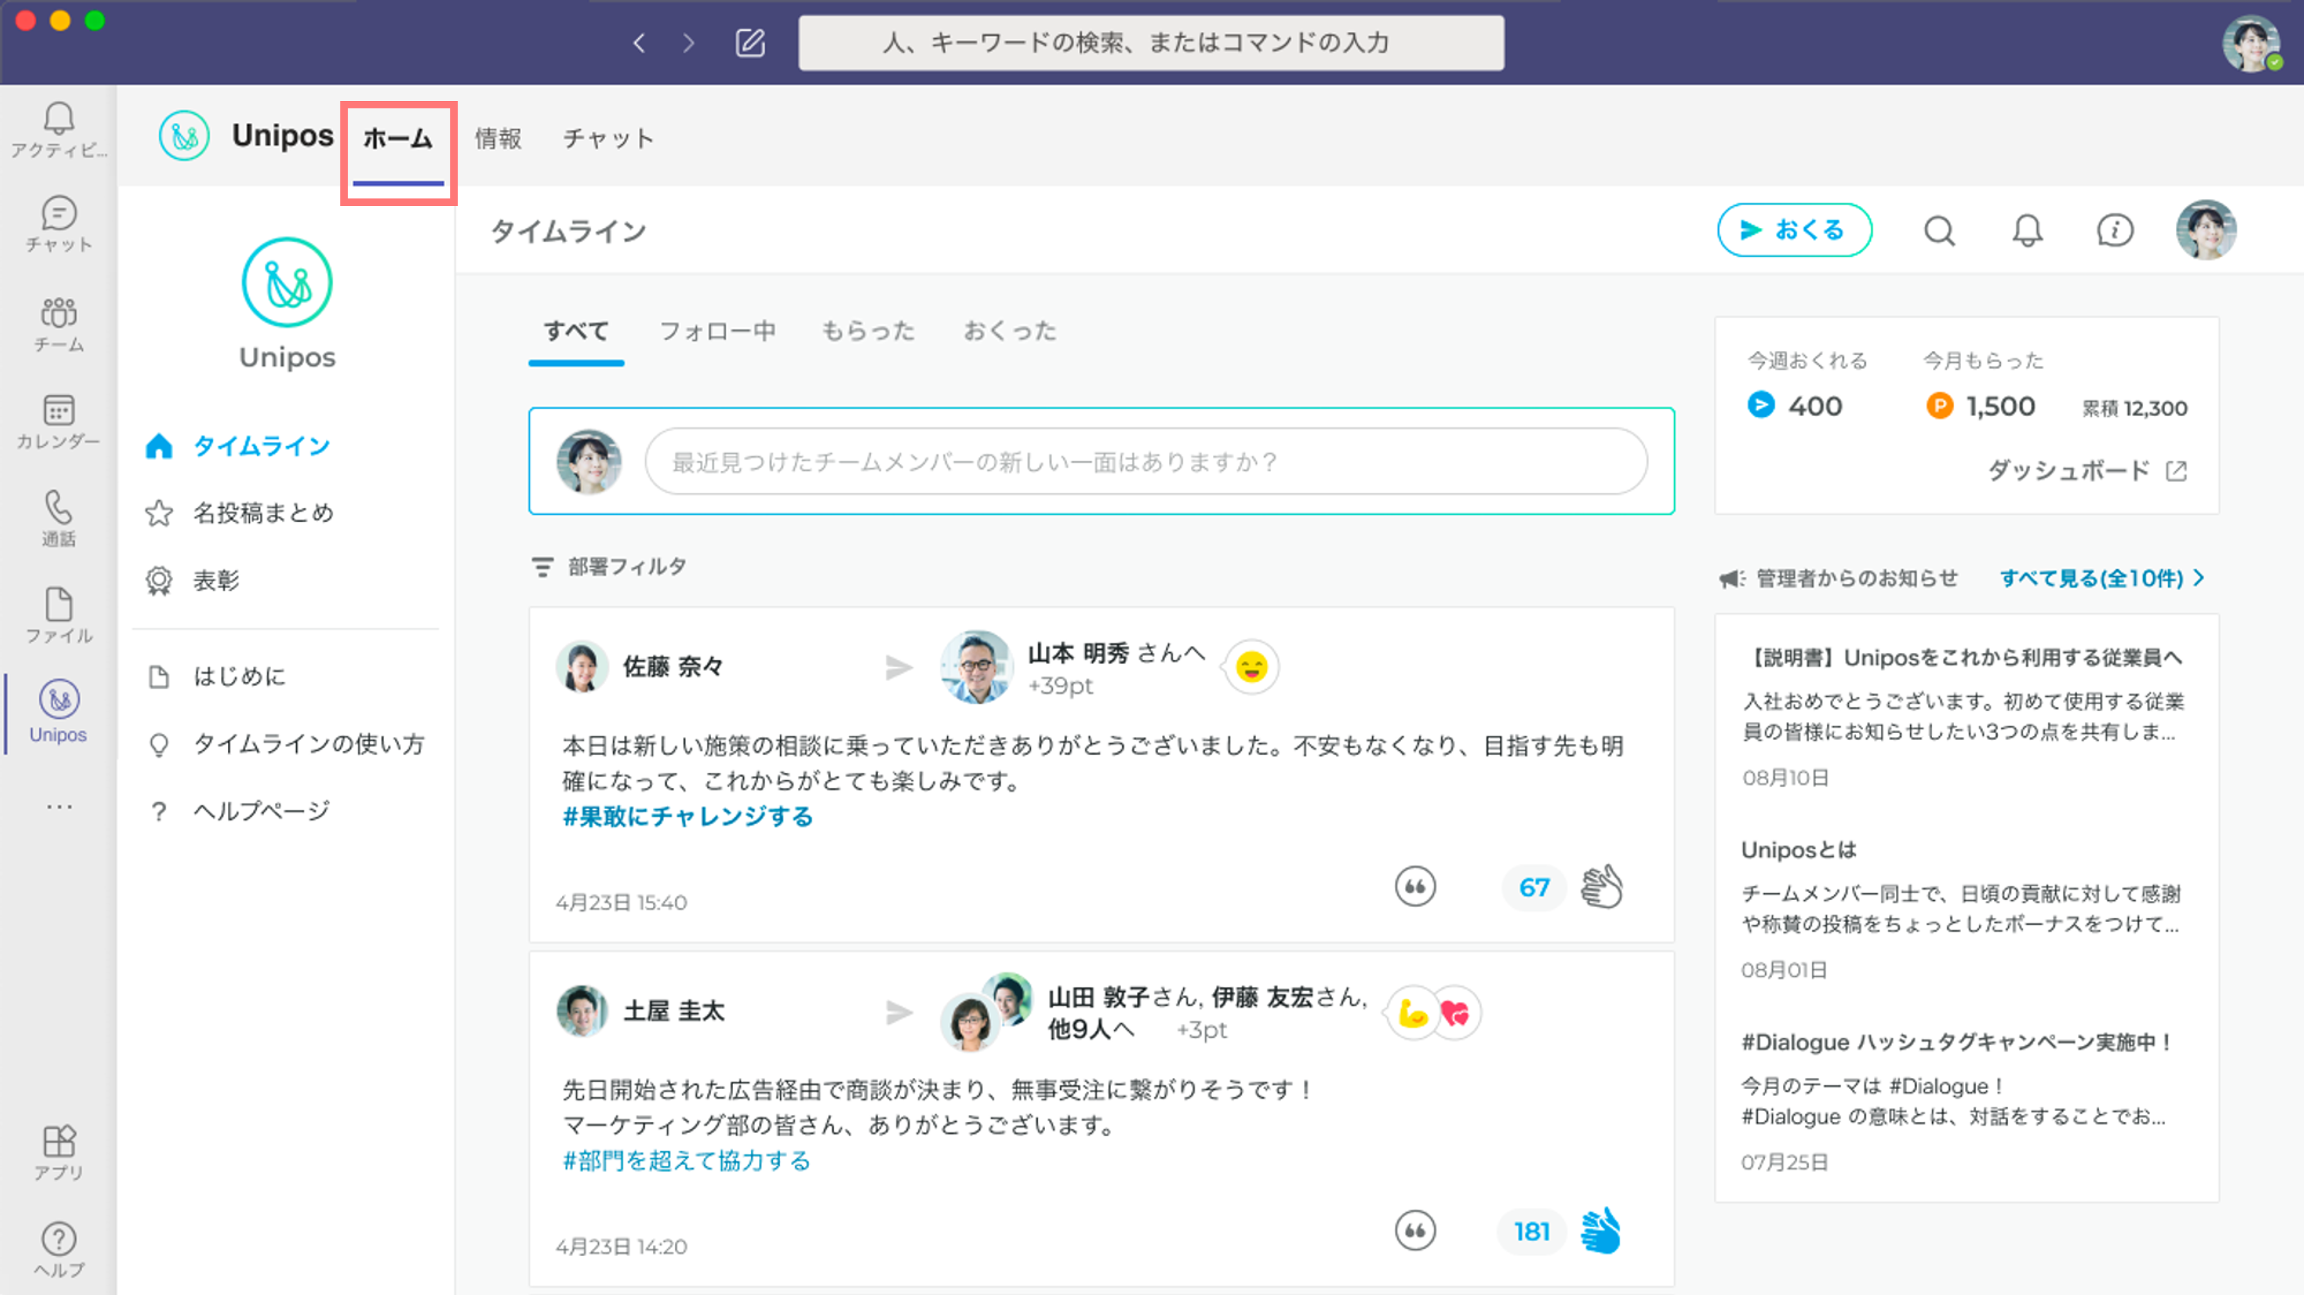Click the post input asking about team members
This screenshot has height=1295, width=2304.
(1146, 461)
